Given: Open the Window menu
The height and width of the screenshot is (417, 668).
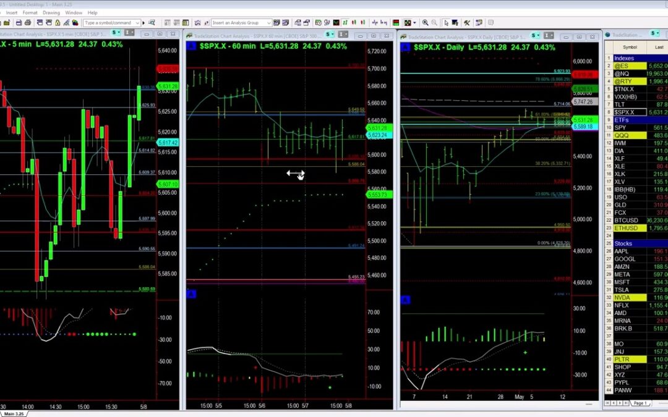Looking at the screenshot, I should tap(74, 13).
